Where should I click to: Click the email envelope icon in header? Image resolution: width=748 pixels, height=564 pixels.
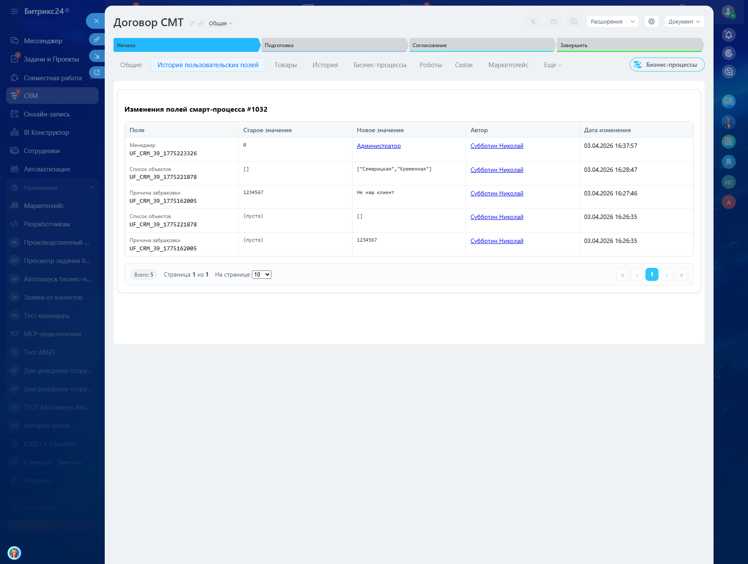pyautogui.click(x=553, y=21)
